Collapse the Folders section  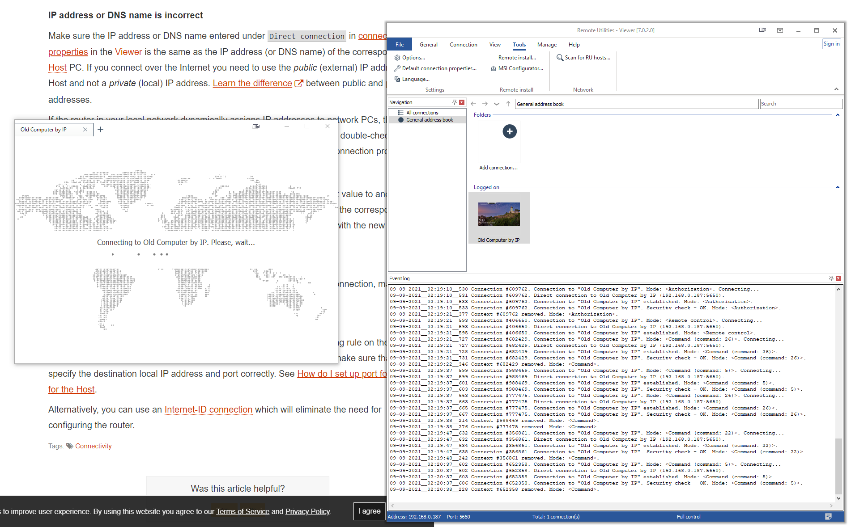coord(838,115)
